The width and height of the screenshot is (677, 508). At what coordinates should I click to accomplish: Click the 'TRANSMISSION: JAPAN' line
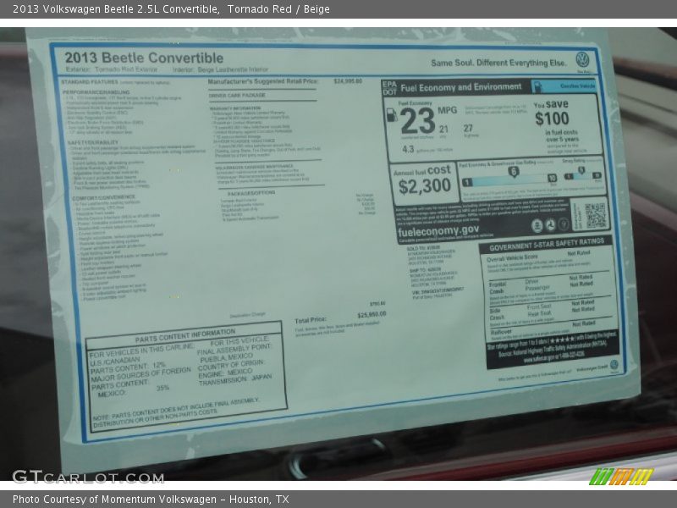235,380
